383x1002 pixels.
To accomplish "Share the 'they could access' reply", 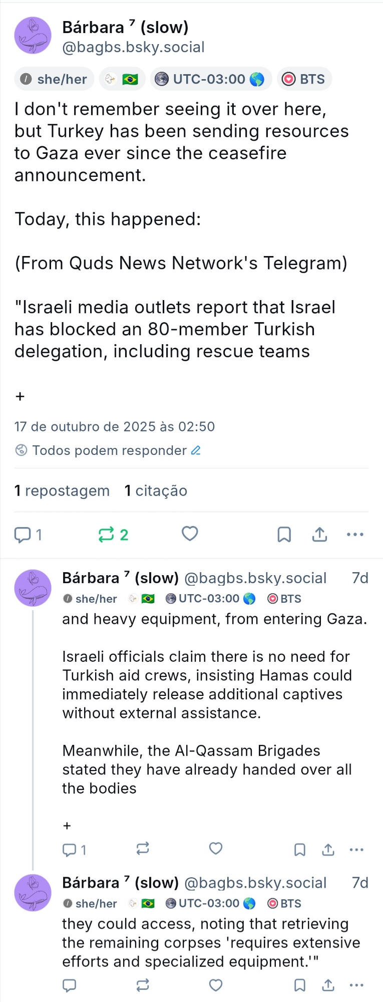I will coord(328,985).
